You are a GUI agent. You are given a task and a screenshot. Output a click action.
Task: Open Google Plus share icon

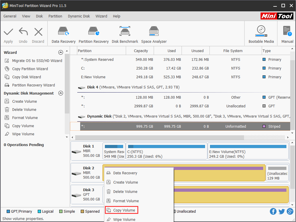coord(290,212)
